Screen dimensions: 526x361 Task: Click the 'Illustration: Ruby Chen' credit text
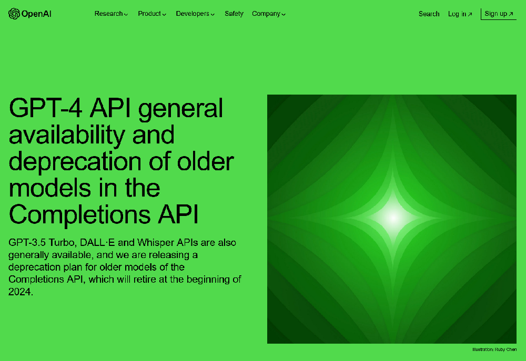[494, 349]
